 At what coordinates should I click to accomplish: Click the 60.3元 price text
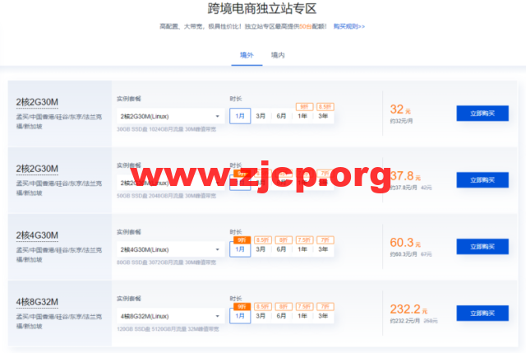point(405,243)
